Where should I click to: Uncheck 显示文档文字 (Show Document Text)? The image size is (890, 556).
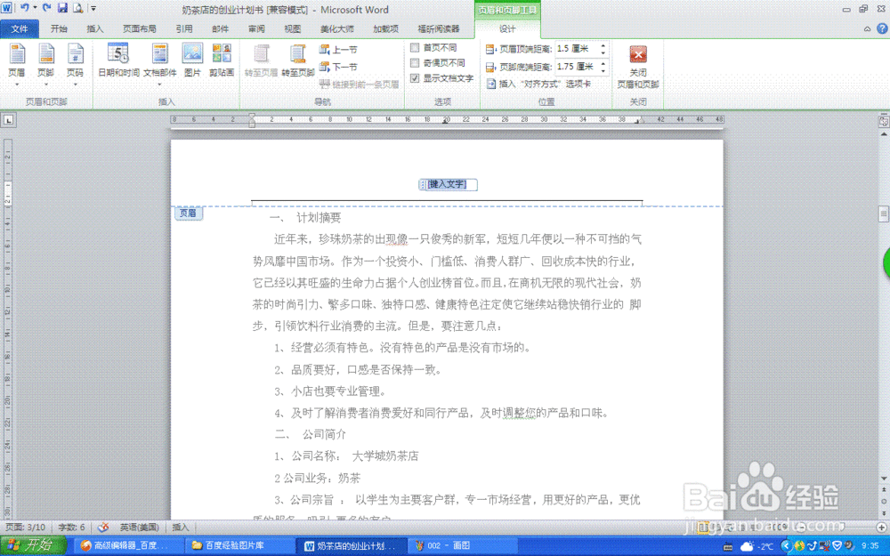(x=415, y=78)
